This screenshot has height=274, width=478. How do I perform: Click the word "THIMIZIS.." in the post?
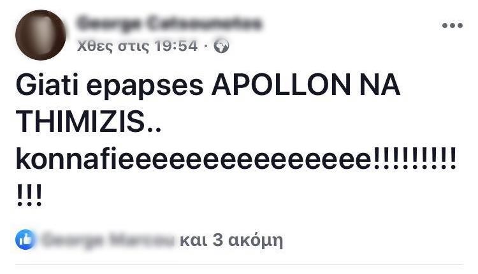[x=89, y=121]
